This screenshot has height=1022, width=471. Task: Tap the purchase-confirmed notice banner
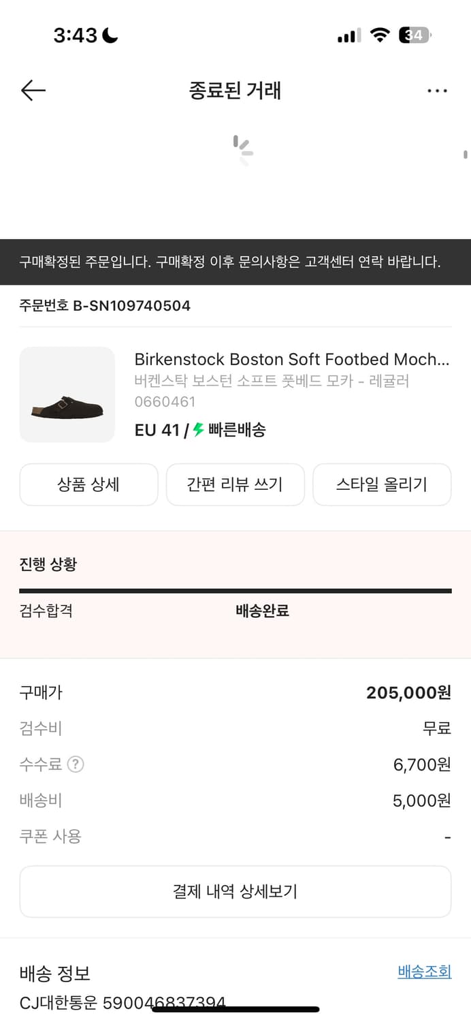(235, 262)
